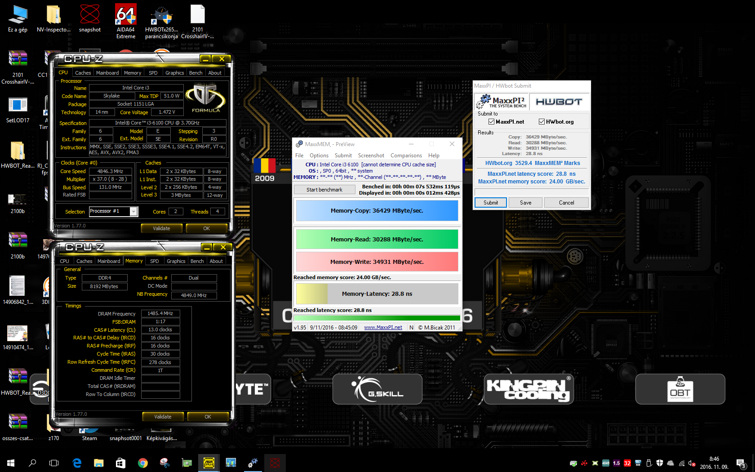Click Validate in bottom CPU-Z window
The height and width of the screenshot is (472, 755).
(163, 417)
